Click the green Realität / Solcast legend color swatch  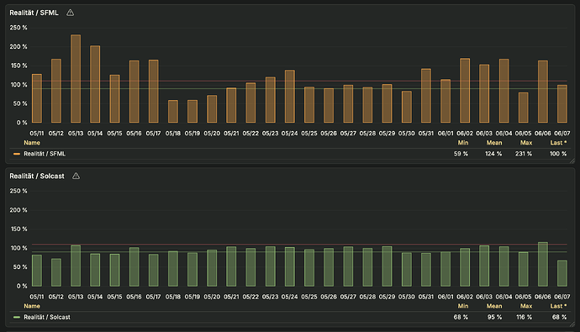click(17, 317)
